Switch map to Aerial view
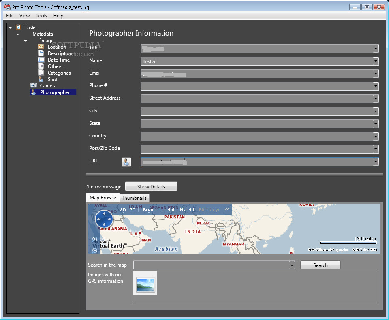The height and width of the screenshot is (320, 389). point(168,209)
